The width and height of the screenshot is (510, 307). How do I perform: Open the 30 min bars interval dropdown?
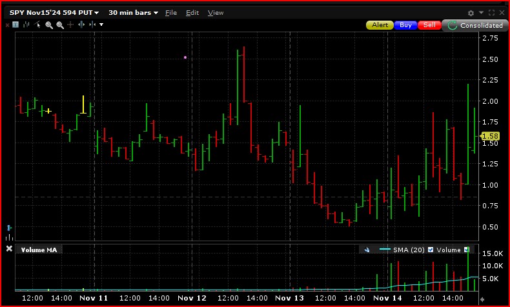pyautogui.click(x=133, y=13)
